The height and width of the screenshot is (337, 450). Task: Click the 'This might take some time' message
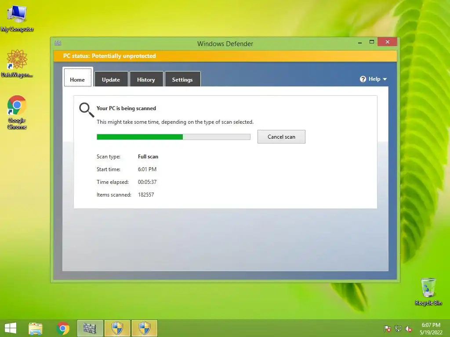(x=175, y=122)
